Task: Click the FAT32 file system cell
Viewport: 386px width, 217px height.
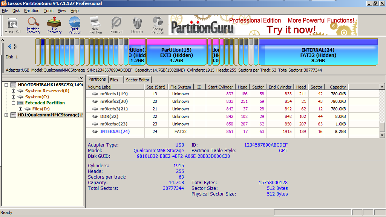Action: pos(181,131)
